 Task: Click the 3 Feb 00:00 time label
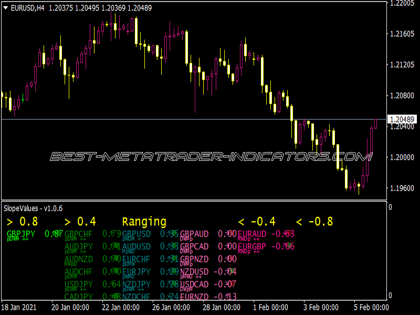point(321,307)
